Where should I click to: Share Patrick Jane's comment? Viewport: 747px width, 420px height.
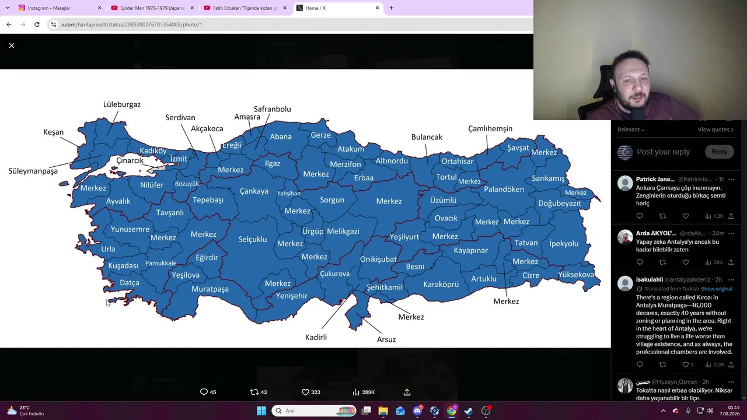[x=731, y=216]
